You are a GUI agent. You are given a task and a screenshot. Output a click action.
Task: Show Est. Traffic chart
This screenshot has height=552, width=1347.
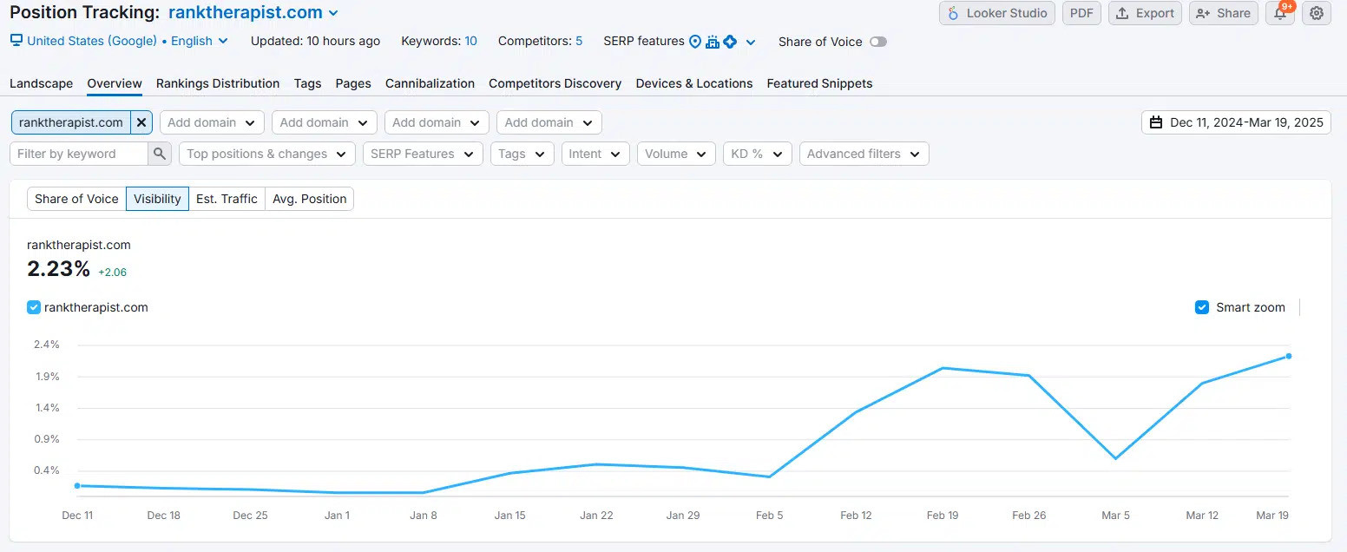coord(227,199)
